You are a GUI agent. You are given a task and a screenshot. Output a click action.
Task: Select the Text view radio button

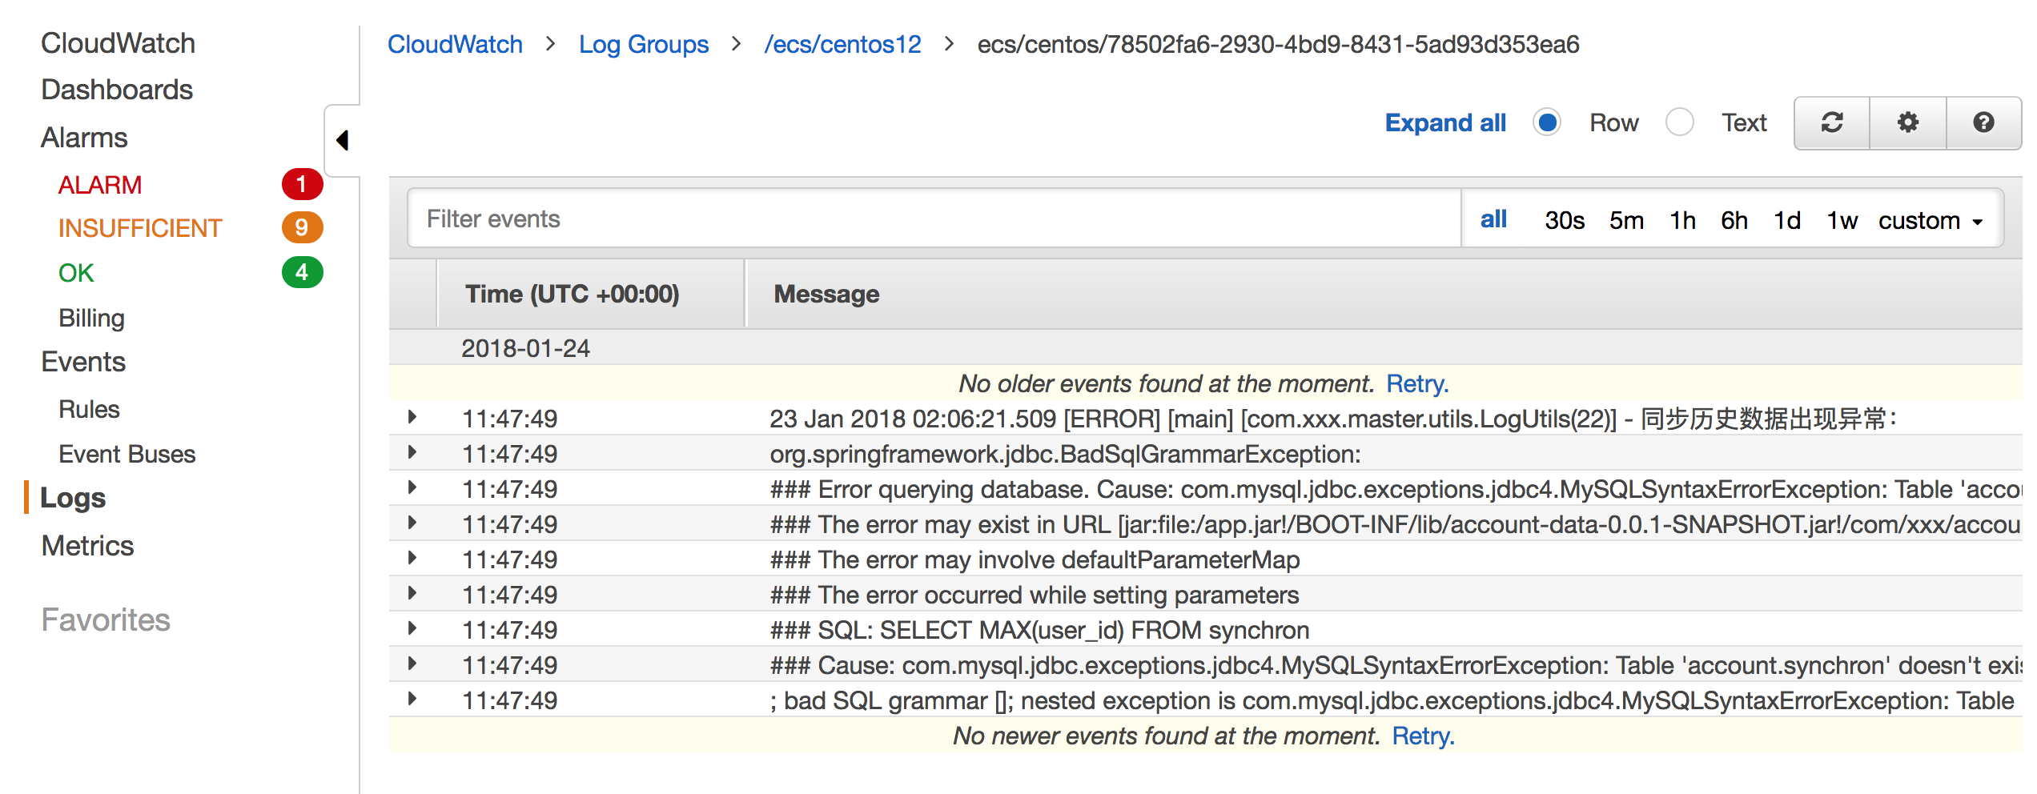[1679, 122]
